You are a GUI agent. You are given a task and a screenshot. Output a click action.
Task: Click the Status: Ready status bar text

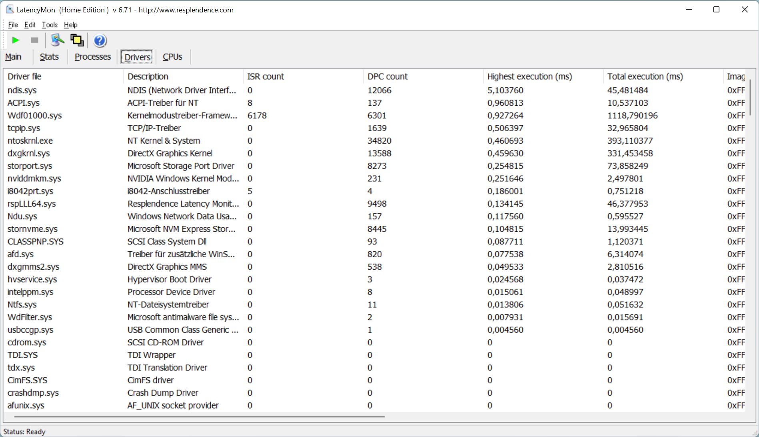click(x=24, y=432)
